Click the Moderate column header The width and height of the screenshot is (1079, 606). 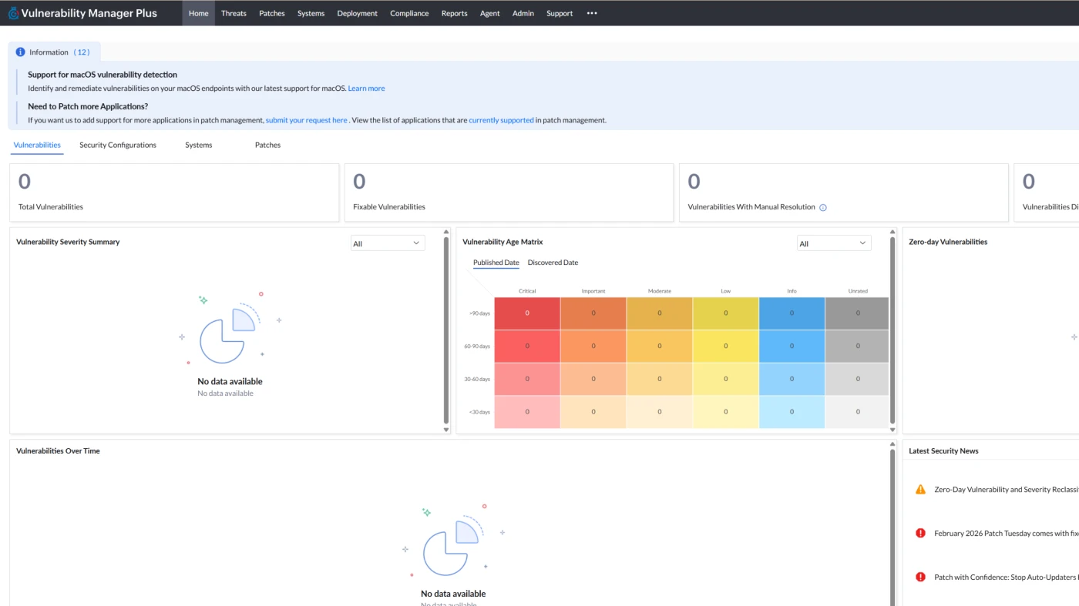click(660, 291)
